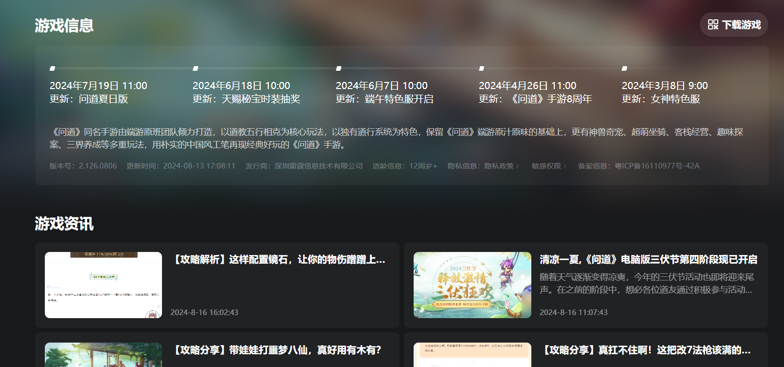Screen dimensions: 784x367
Task: Select the 2024年6月7日 timeline marker
Action: click(x=339, y=68)
